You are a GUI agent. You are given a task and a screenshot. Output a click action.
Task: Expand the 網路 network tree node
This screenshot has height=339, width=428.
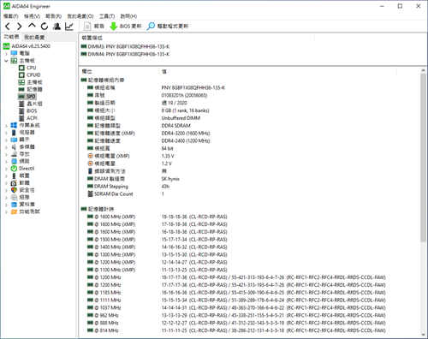click(x=7, y=161)
